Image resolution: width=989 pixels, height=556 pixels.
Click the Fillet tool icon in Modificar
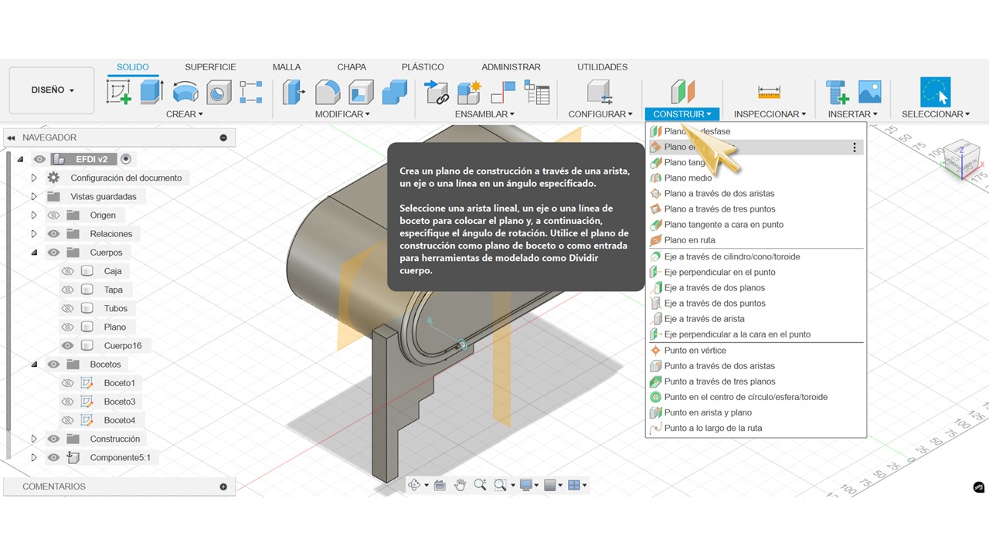(x=328, y=92)
